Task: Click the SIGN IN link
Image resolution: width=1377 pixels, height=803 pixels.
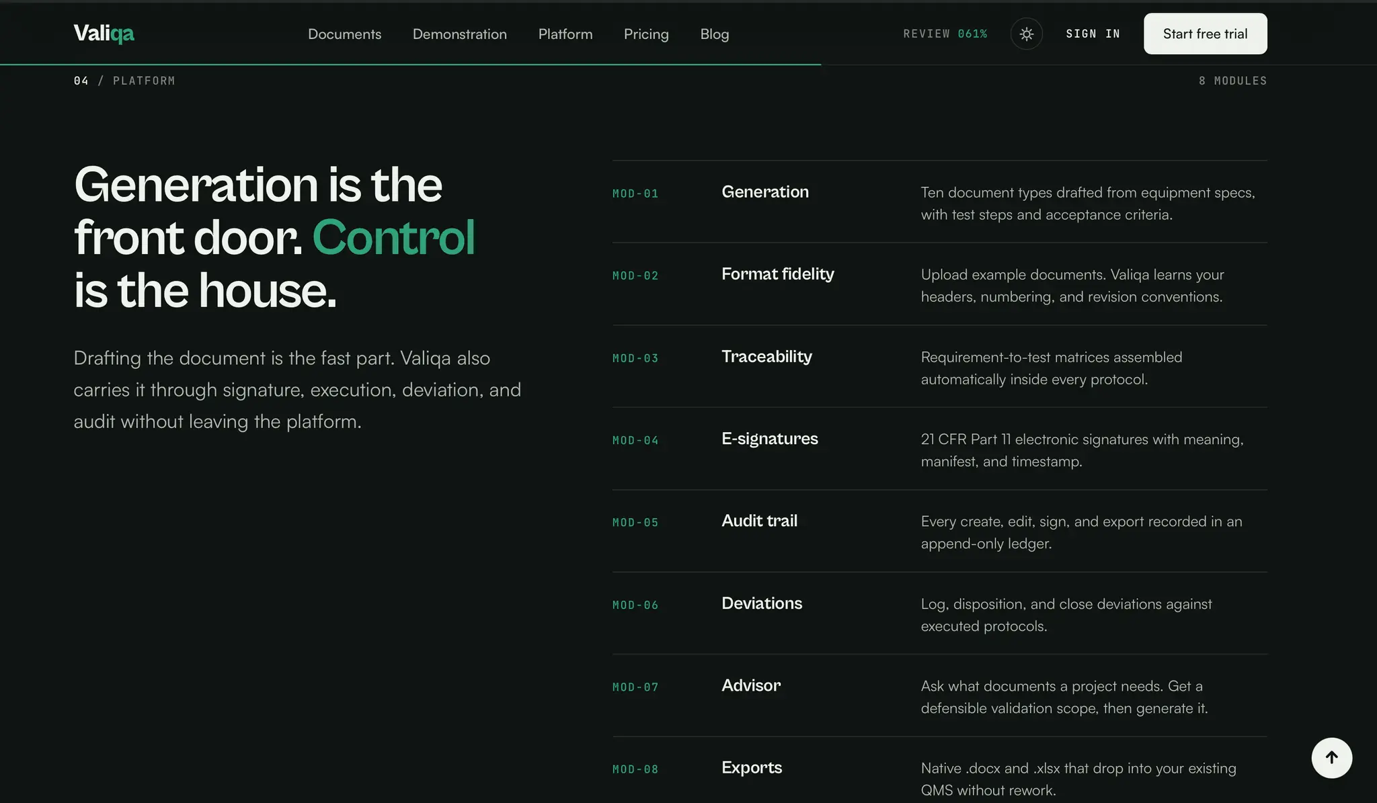Action: (1093, 34)
